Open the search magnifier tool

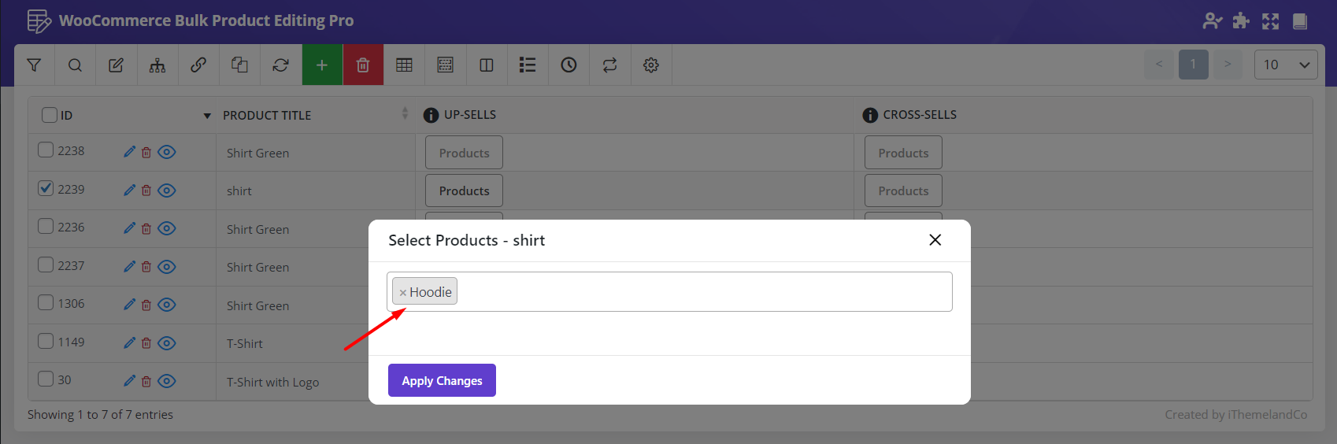point(75,65)
